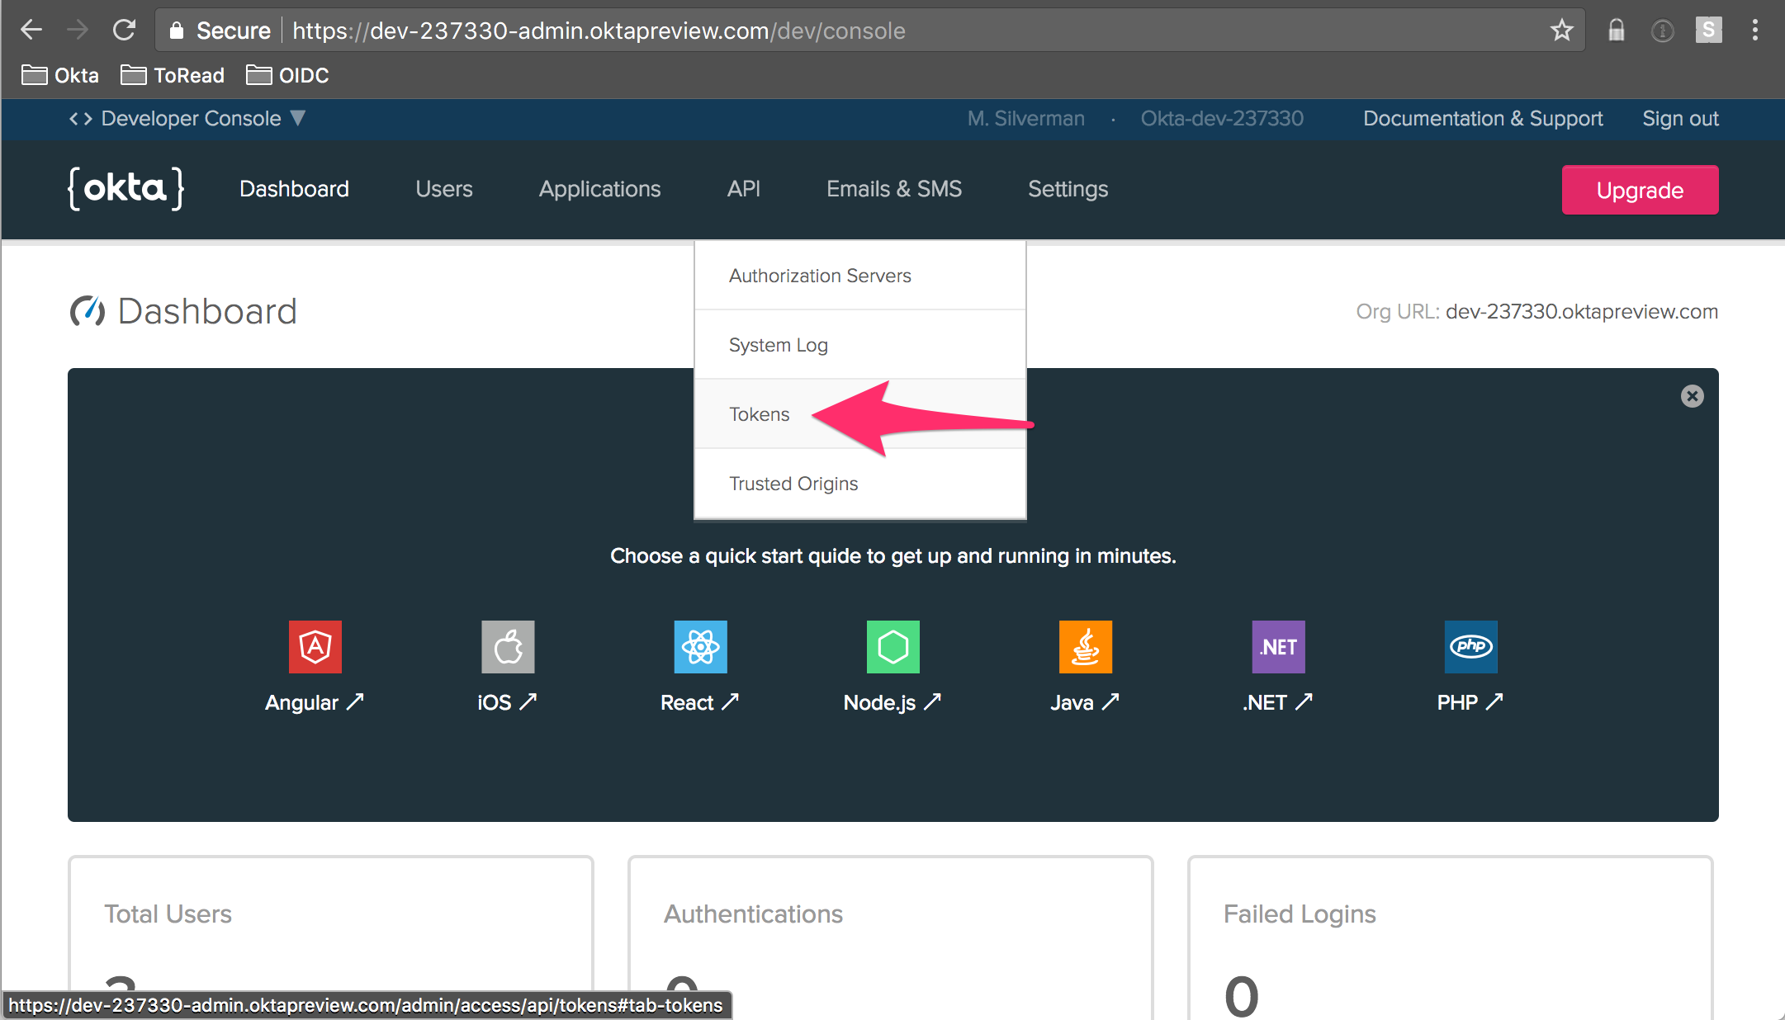The image size is (1785, 1020).
Task: Open the Applications nav menu
Action: point(599,189)
